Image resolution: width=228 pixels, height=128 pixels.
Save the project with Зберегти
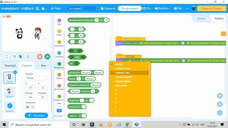point(108,9)
